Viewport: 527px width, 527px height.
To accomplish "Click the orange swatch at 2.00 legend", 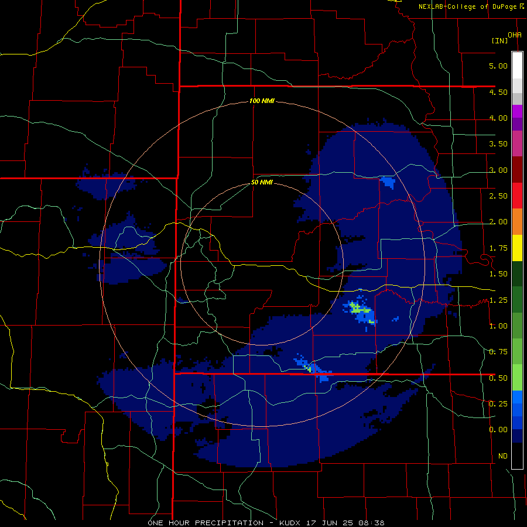I will click(x=517, y=221).
